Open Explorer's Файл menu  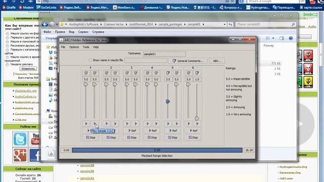click(47, 32)
